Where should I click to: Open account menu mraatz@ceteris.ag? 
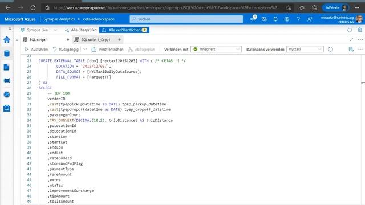[x=342, y=19]
